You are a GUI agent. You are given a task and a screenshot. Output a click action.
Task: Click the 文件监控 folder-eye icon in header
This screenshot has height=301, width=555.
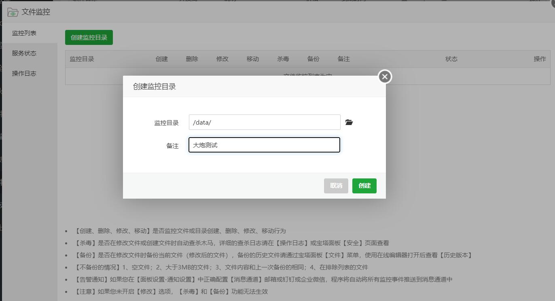tap(13, 12)
